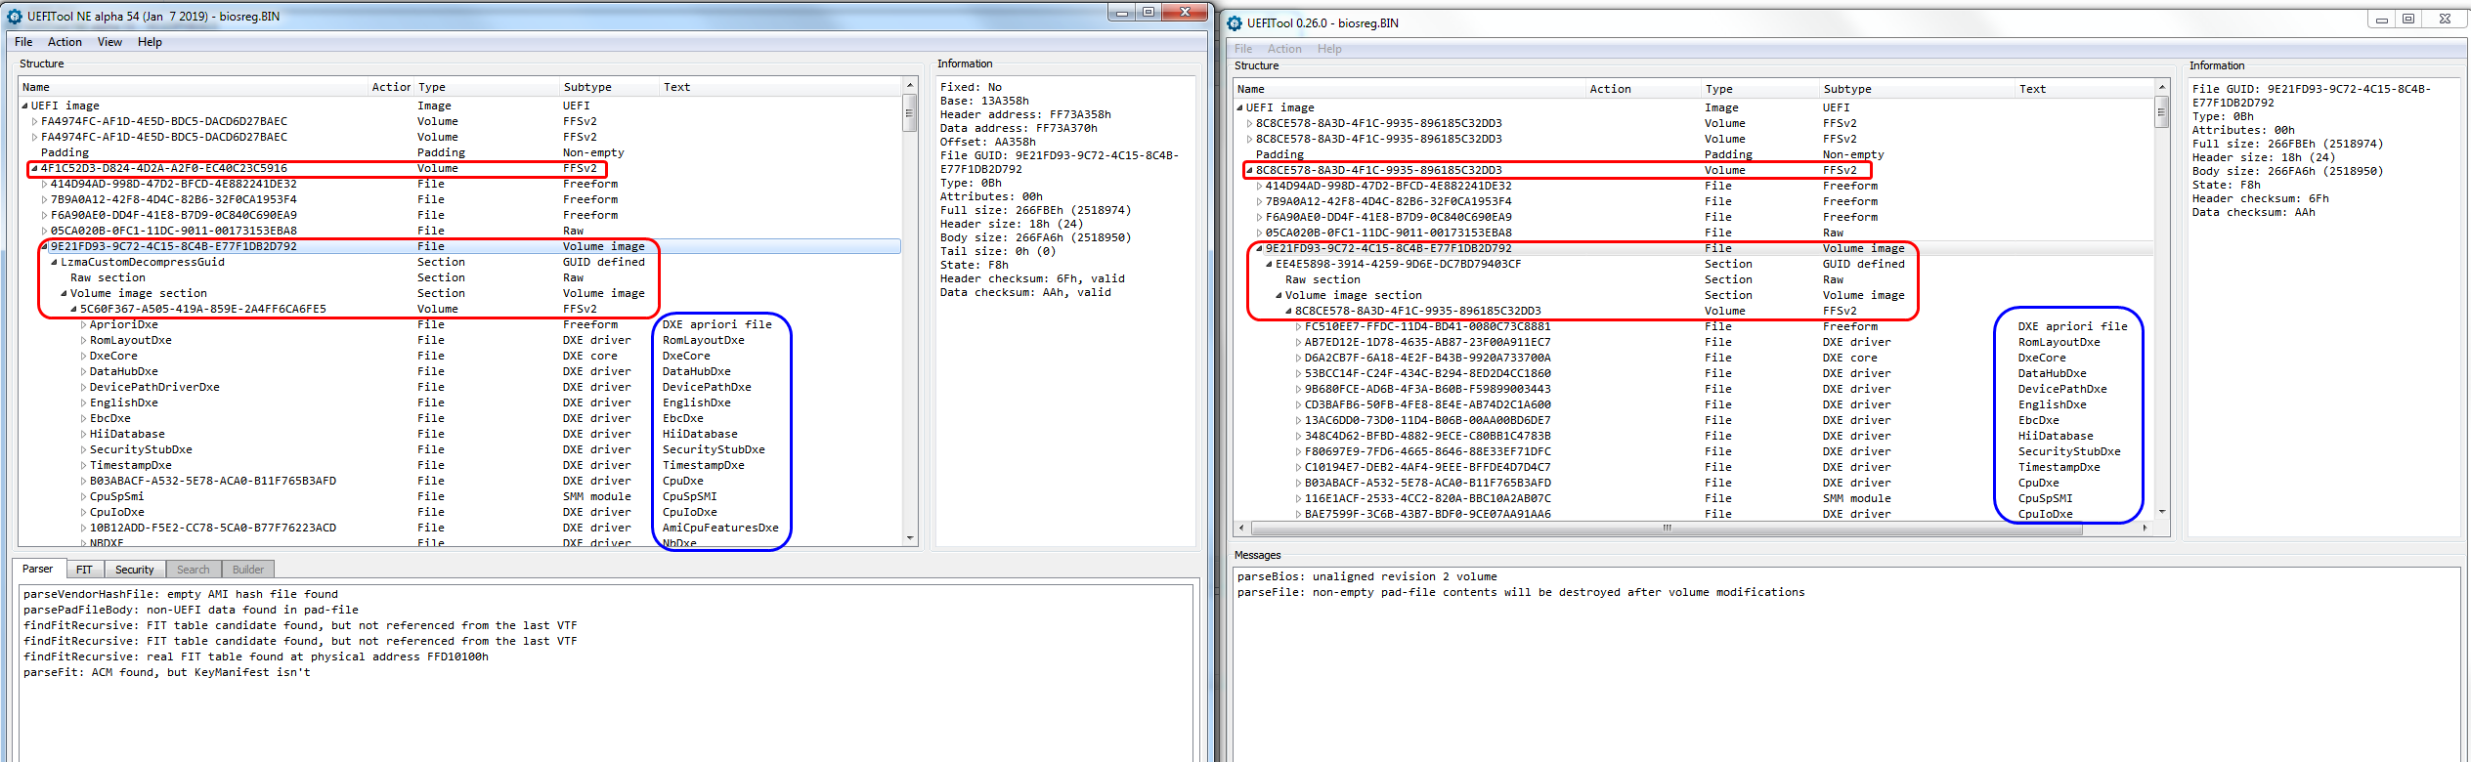Expand the RomLayoutDxe file node
Image resolution: width=2471 pixels, height=762 pixels.
tap(83, 340)
